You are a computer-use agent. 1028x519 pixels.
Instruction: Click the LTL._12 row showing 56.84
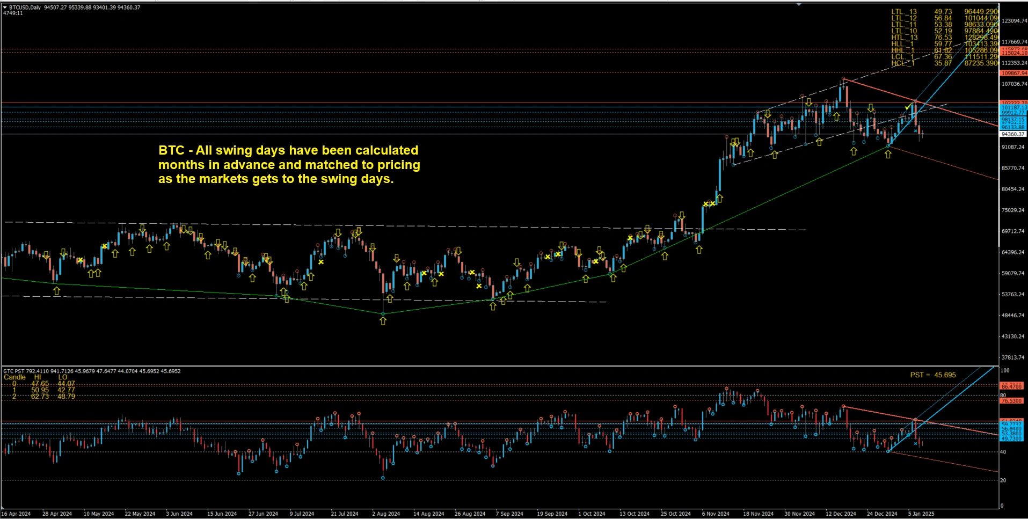[944, 18]
